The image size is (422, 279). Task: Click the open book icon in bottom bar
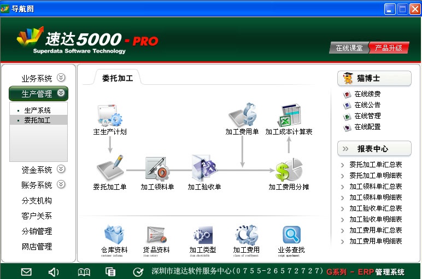point(84,272)
